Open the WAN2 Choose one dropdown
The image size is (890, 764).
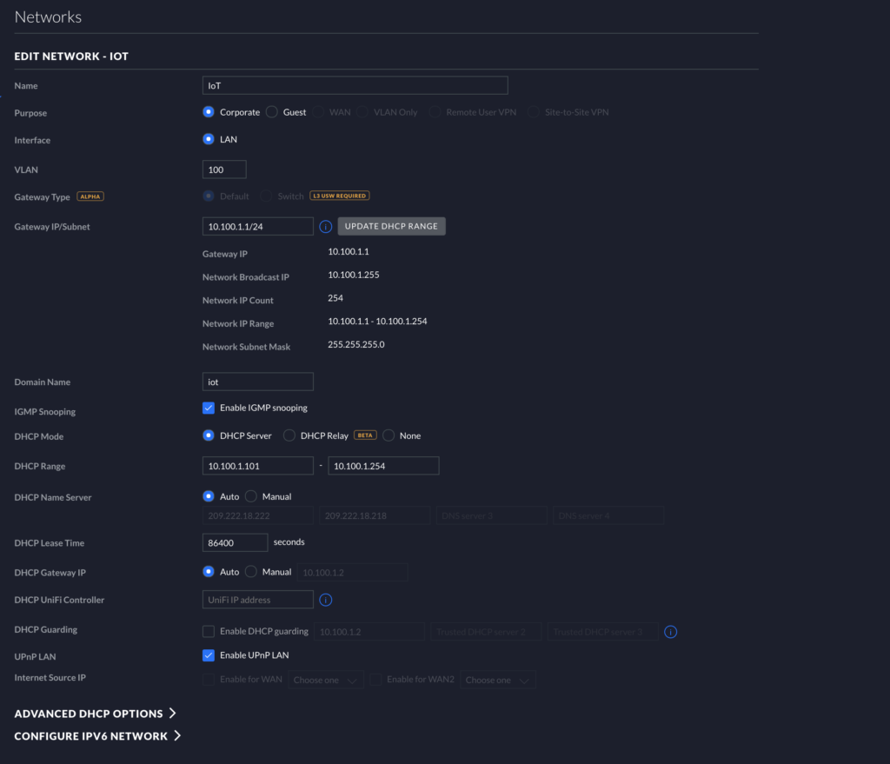[x=498, y=680]
